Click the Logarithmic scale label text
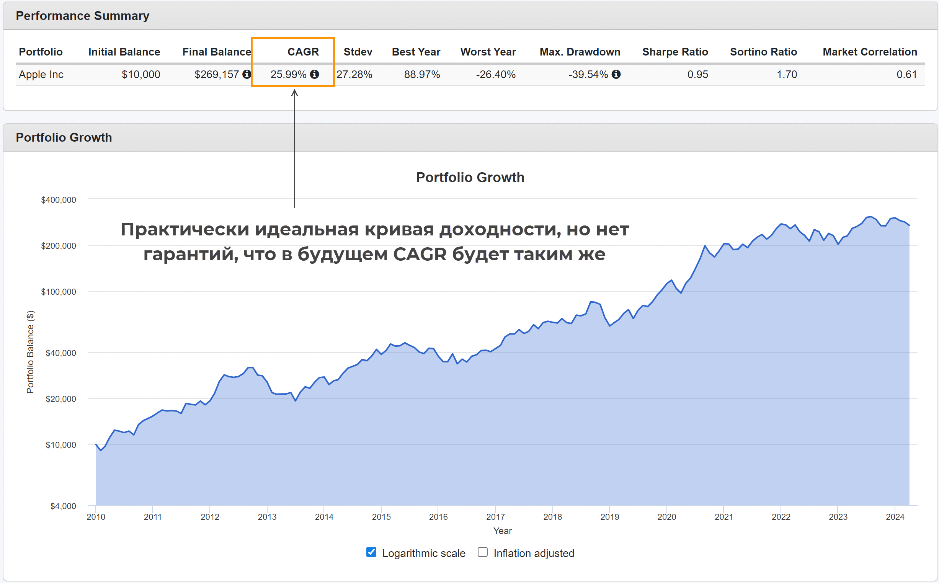 click(x=424, y=553)
